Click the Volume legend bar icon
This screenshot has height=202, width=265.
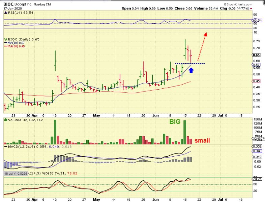[6, 120]
